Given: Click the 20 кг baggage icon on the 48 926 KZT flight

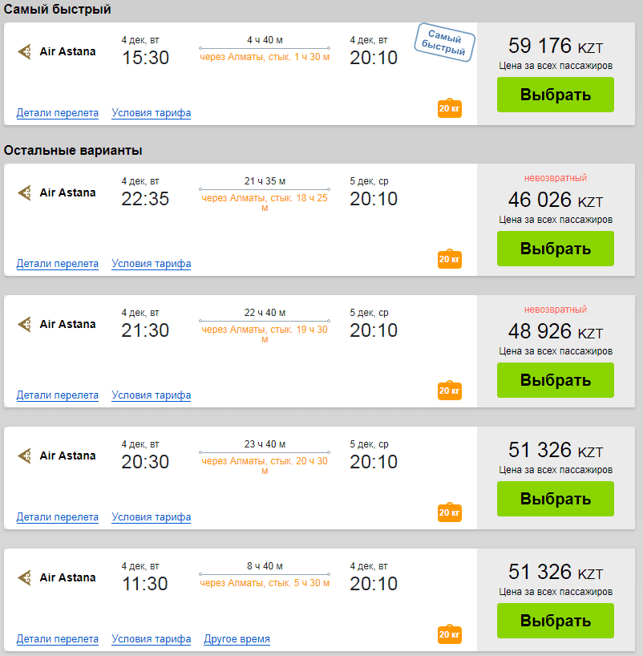Looking at the screenshot, I should click(x=450, y=391).
